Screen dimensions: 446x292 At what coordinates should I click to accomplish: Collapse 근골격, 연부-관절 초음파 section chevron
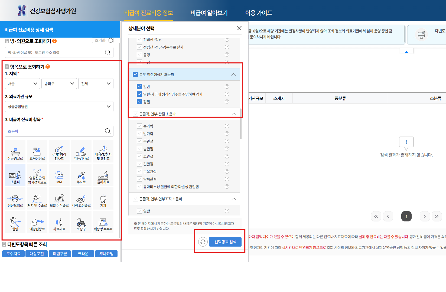tap(234, 114)
